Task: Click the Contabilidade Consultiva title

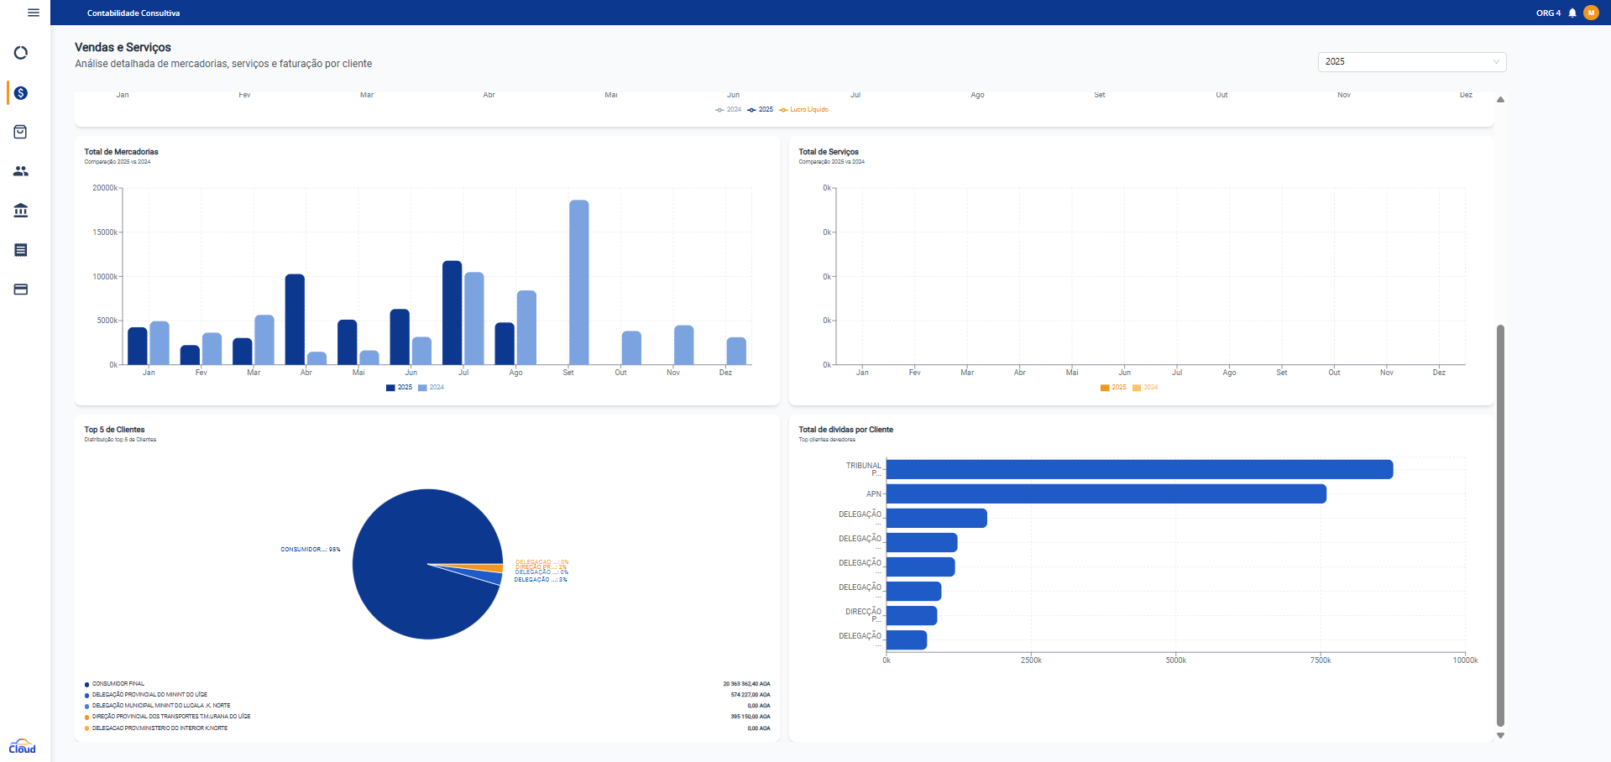Action: 133,13
